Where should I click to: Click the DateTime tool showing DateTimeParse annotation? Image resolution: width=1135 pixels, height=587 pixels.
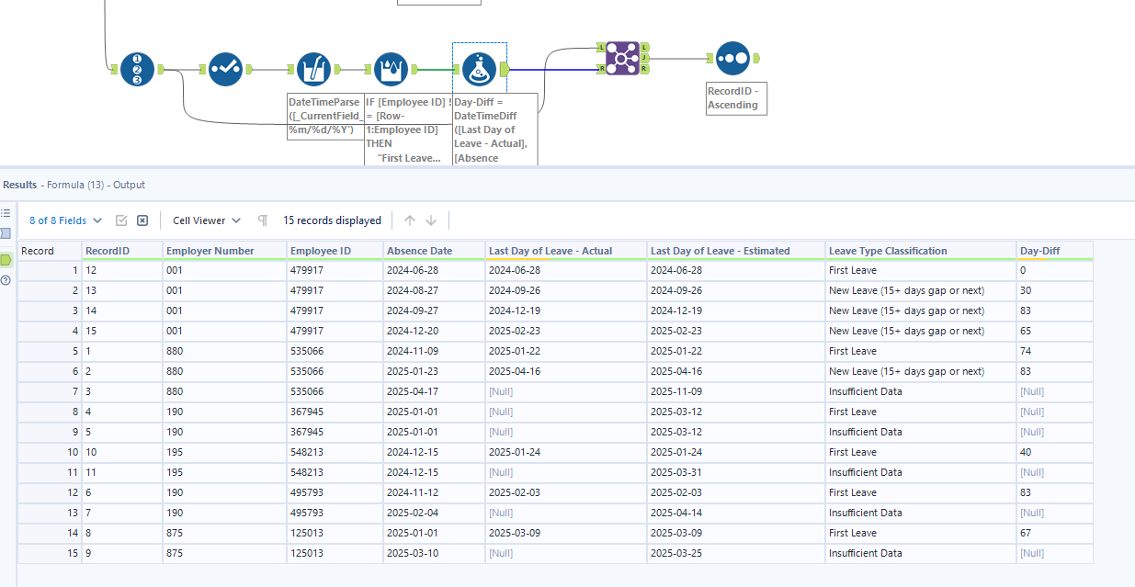tap(314, 69)
